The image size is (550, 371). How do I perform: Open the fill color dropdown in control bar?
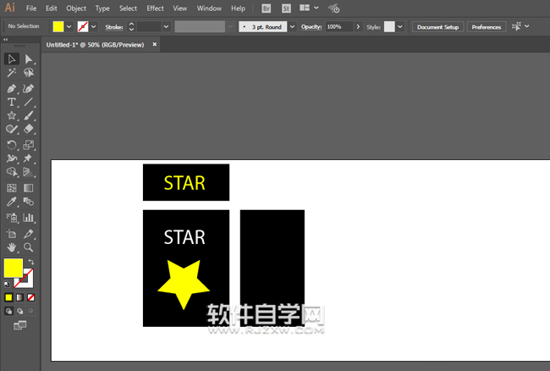click(x=69, y=27)
